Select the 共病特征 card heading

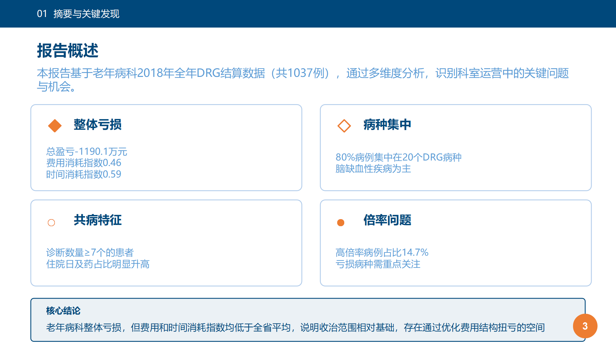coord(98,220)
